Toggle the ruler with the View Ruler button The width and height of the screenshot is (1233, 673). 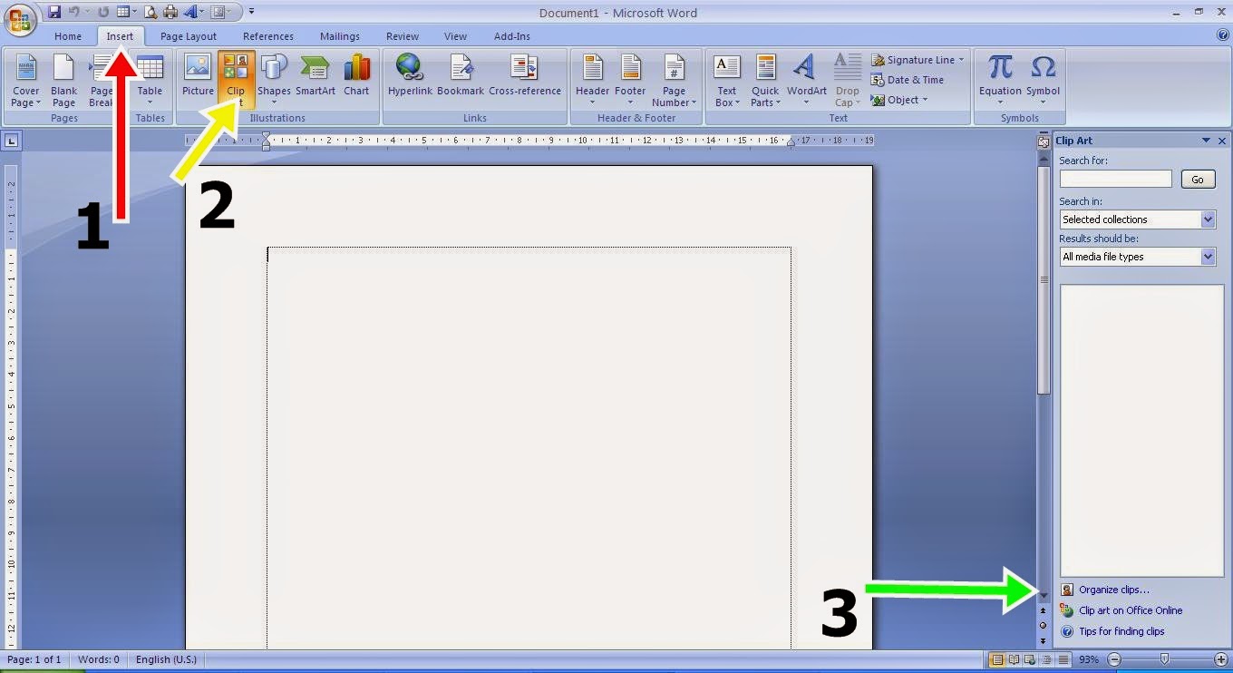[1044, 141]
